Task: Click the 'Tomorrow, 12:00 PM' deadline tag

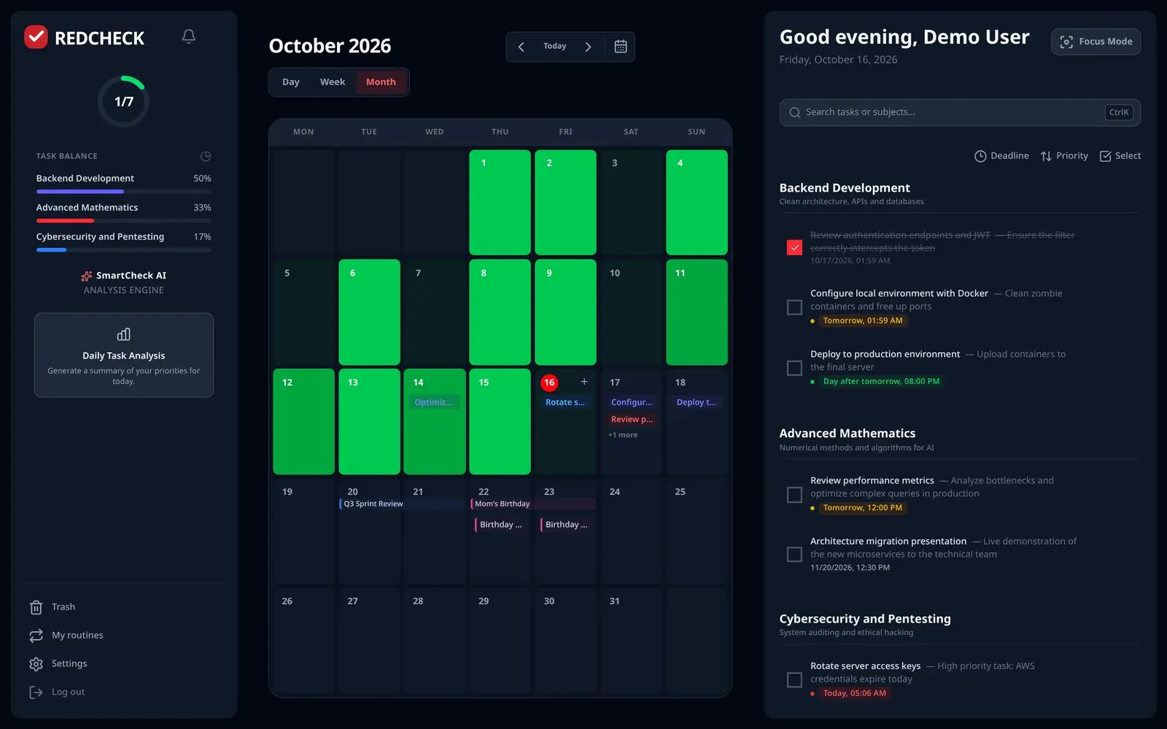Action: pos(862,508)
